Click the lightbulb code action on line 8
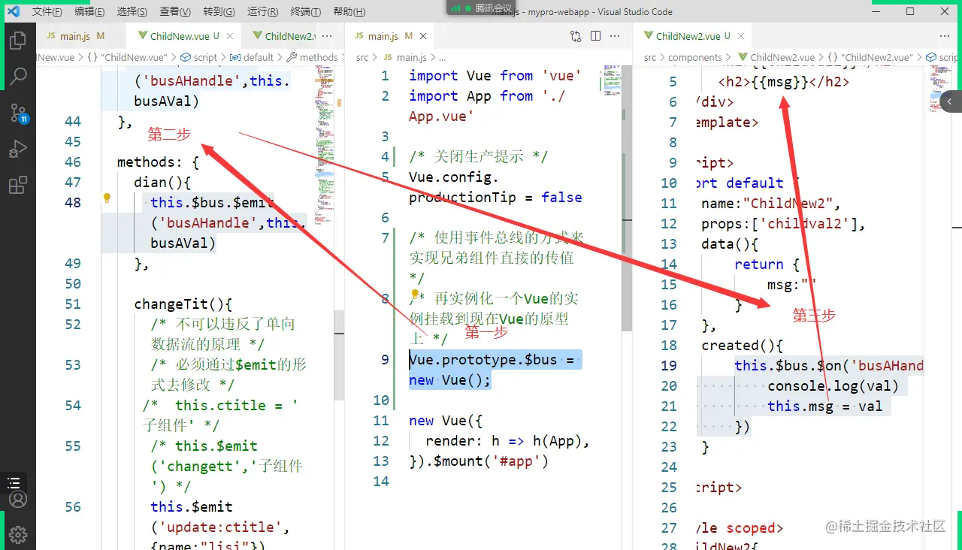962x550 pixels. [x=414, y=295]
